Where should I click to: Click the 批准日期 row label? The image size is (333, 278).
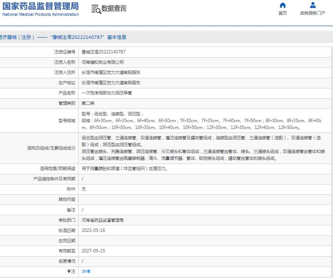(x=67, y=231)
